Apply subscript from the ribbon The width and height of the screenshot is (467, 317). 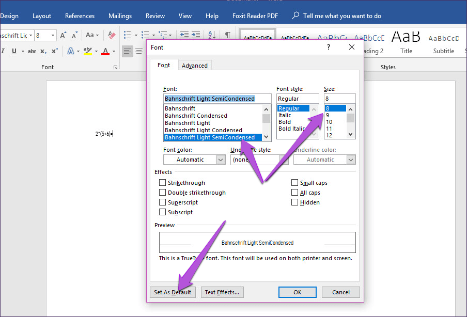point(43,51)
